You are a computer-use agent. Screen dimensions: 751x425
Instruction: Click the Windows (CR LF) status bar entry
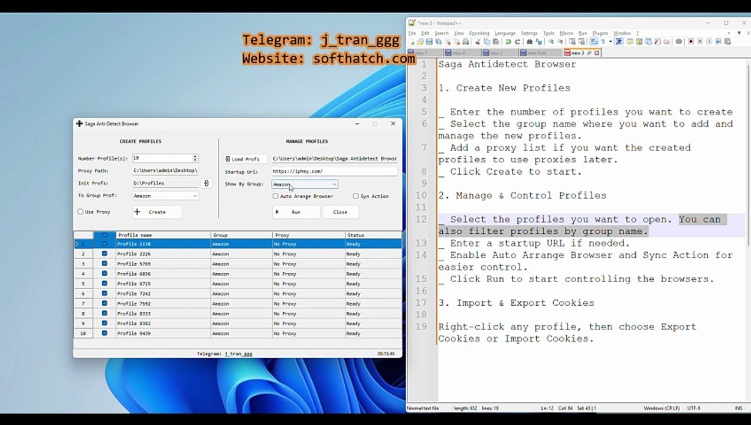coord(662,408)
